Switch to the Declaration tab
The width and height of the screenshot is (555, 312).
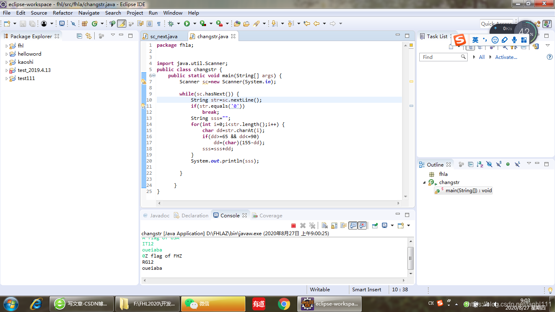[x=191, y=215]
